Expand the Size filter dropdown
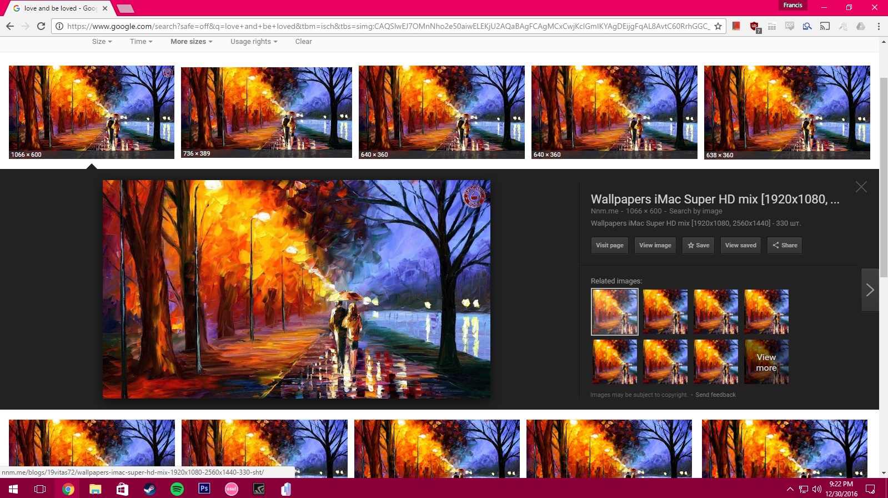This screenshot has height=498, width=888. [x=102, y=42]
